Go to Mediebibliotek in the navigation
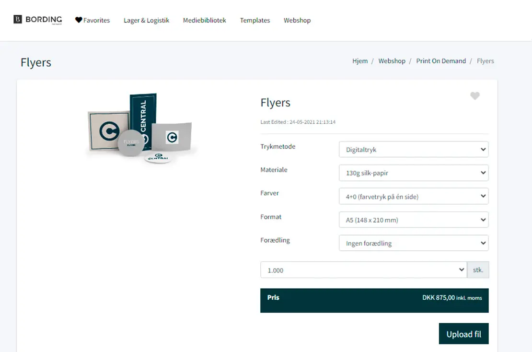Viewport: 532px width, 352px height. click(x=204, y=20)
